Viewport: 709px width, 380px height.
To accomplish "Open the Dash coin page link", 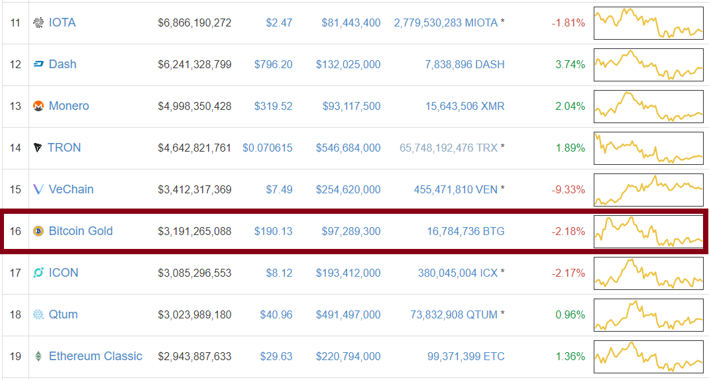I will coord(62,64).
